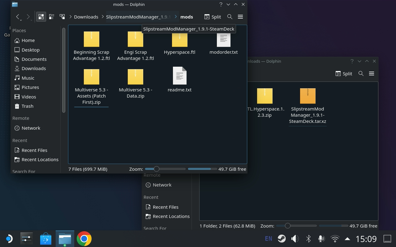This screenshot has width=396, height=247.
Task: Click the 15:09 clock
Action: click(x=366, y=239)
